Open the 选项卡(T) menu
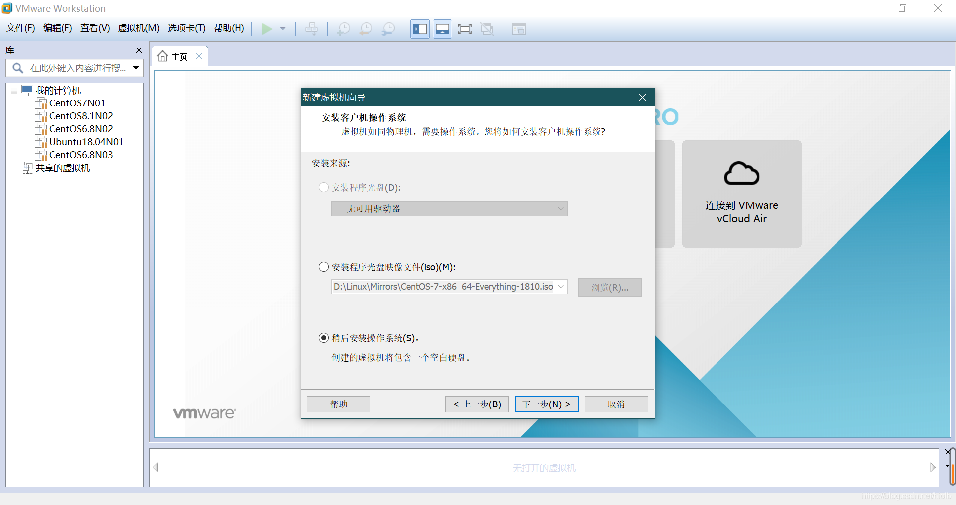The image size is (956, 505). click(187, 28)
